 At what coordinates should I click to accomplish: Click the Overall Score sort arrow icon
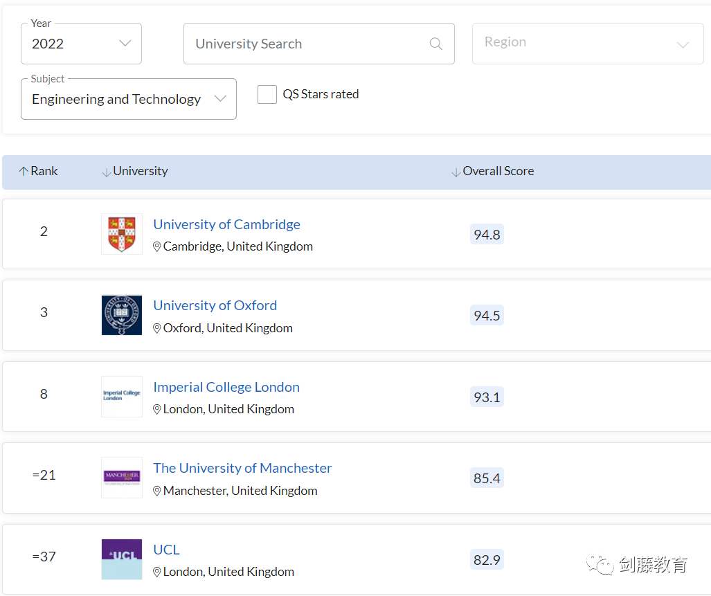[x=456, y=172]
